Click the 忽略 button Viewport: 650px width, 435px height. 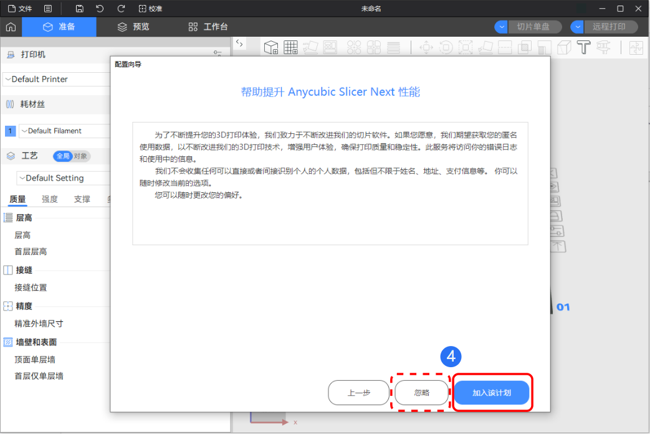tap(421, 393)
